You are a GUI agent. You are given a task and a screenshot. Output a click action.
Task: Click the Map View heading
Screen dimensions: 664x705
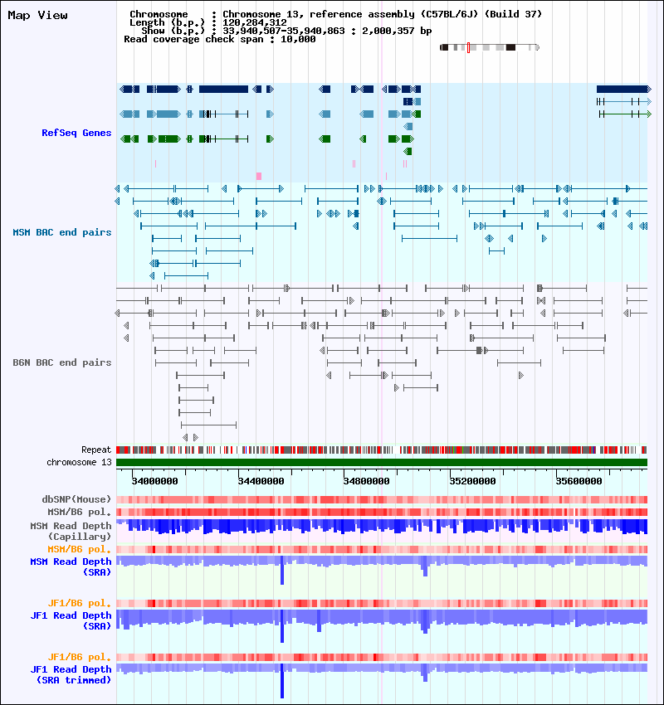[x=38, y=15]
